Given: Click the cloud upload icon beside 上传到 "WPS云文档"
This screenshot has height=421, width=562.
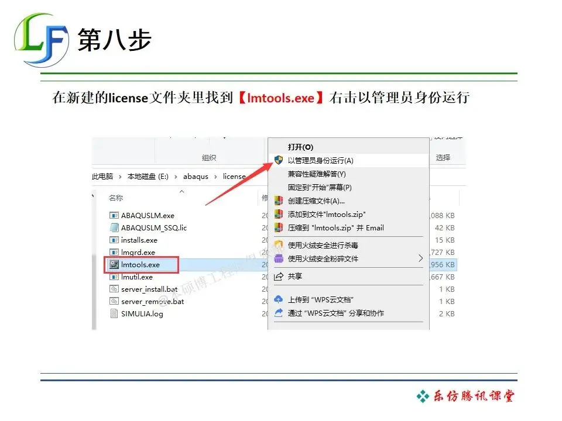Looking at the screenshot, I should (279, 299).
